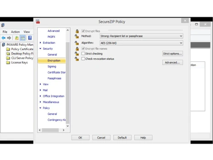The image size is (213, 160).
Task: Open the Help question mark toolbar icon
Action: [x=30, y=38]
